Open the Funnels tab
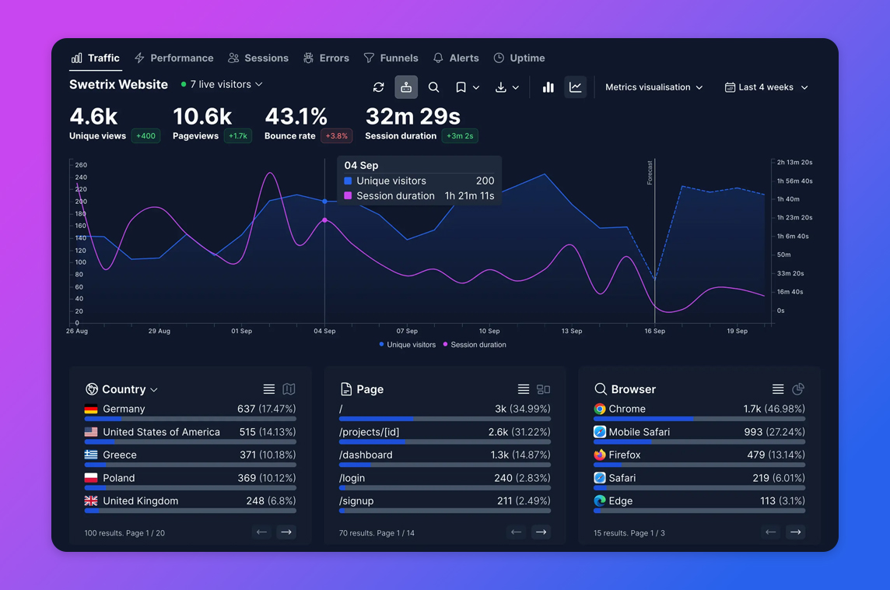The height and width of the screenshot is (590, 890). click(x=391, y=58)
